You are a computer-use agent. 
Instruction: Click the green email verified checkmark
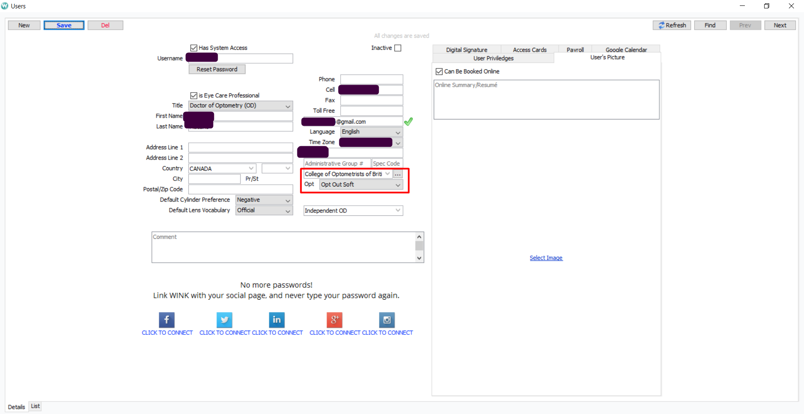point(409,122)
